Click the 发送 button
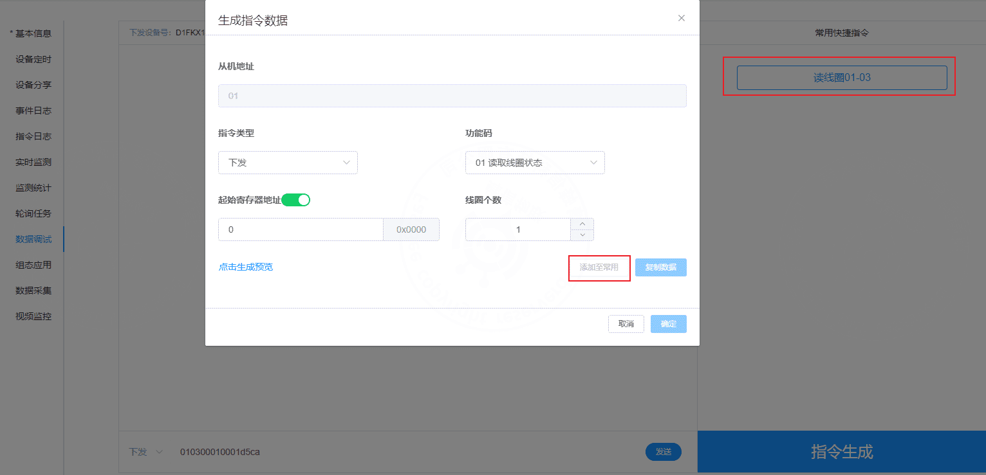 (x=664, y=452)
